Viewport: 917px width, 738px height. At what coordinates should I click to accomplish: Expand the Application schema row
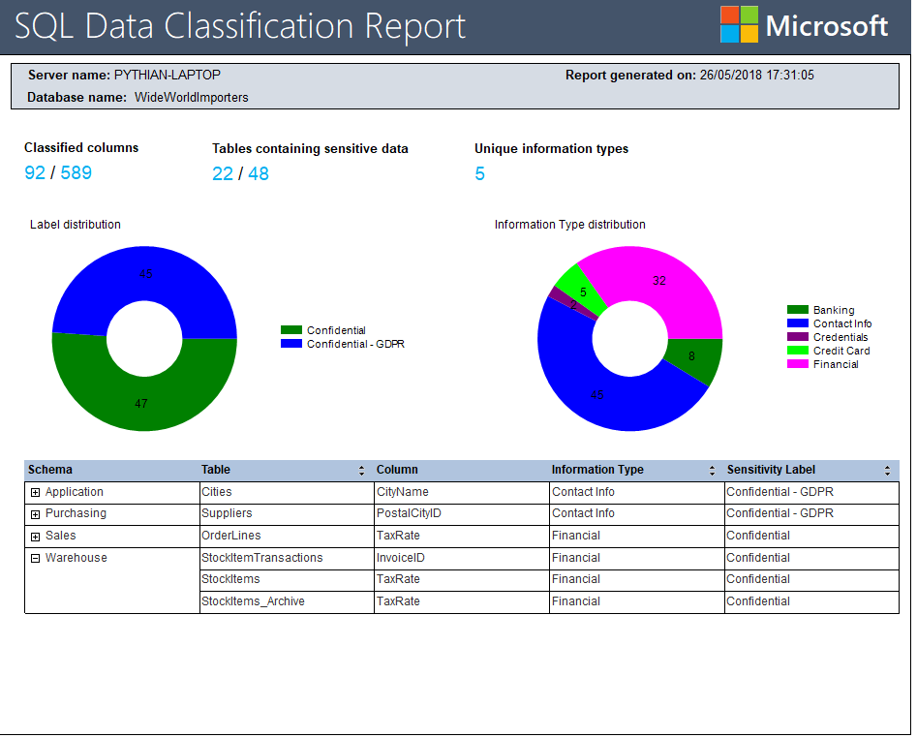[x=35, y=492]
